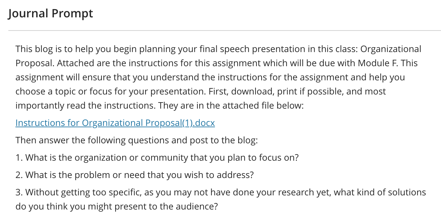Click question 3 line starting with 'Without getting too specific'

coord(221,192)
